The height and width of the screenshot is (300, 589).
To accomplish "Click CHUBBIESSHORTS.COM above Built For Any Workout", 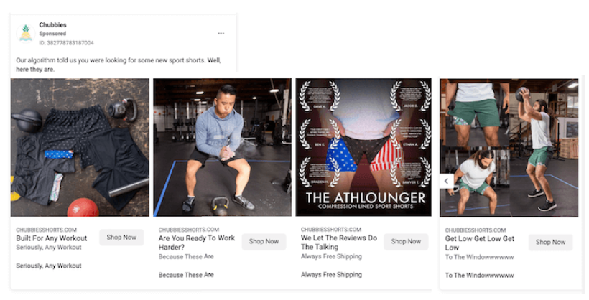I will [46, 230].
